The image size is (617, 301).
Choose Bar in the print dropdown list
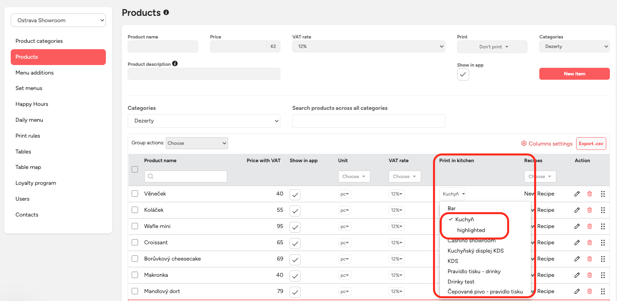452,208
